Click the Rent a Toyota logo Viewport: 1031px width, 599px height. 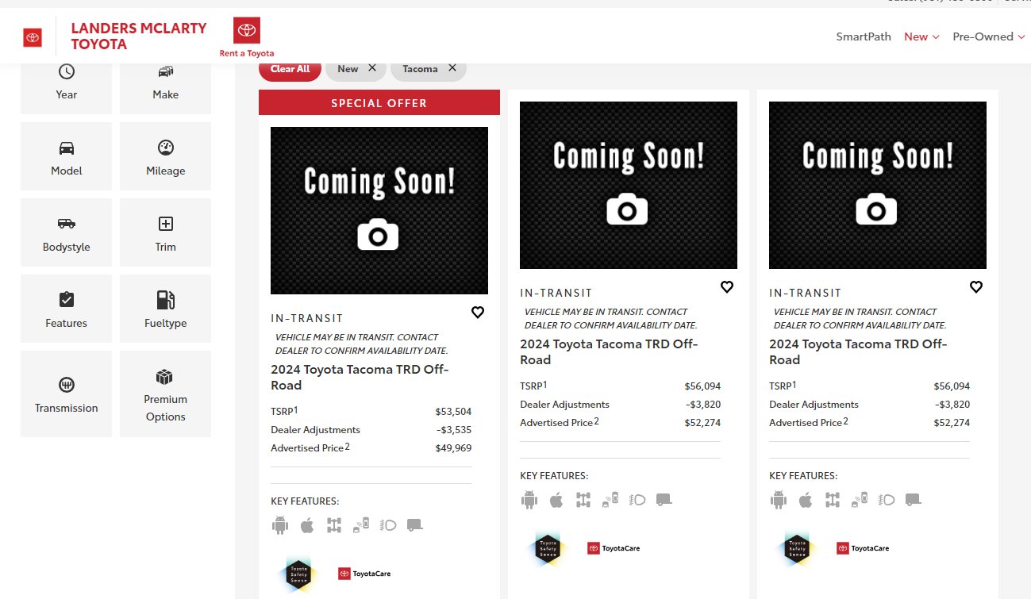tap(247, 37)
